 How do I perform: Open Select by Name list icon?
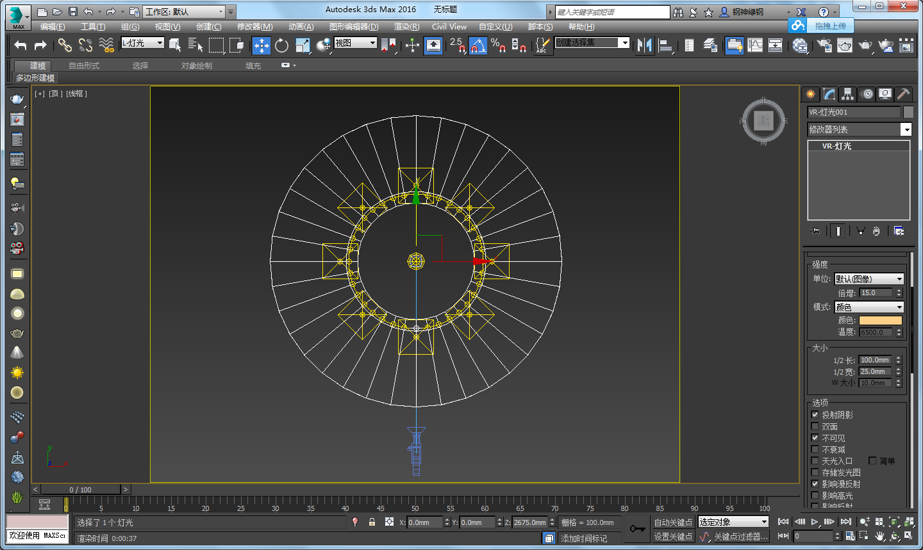(x=195, y=45)
